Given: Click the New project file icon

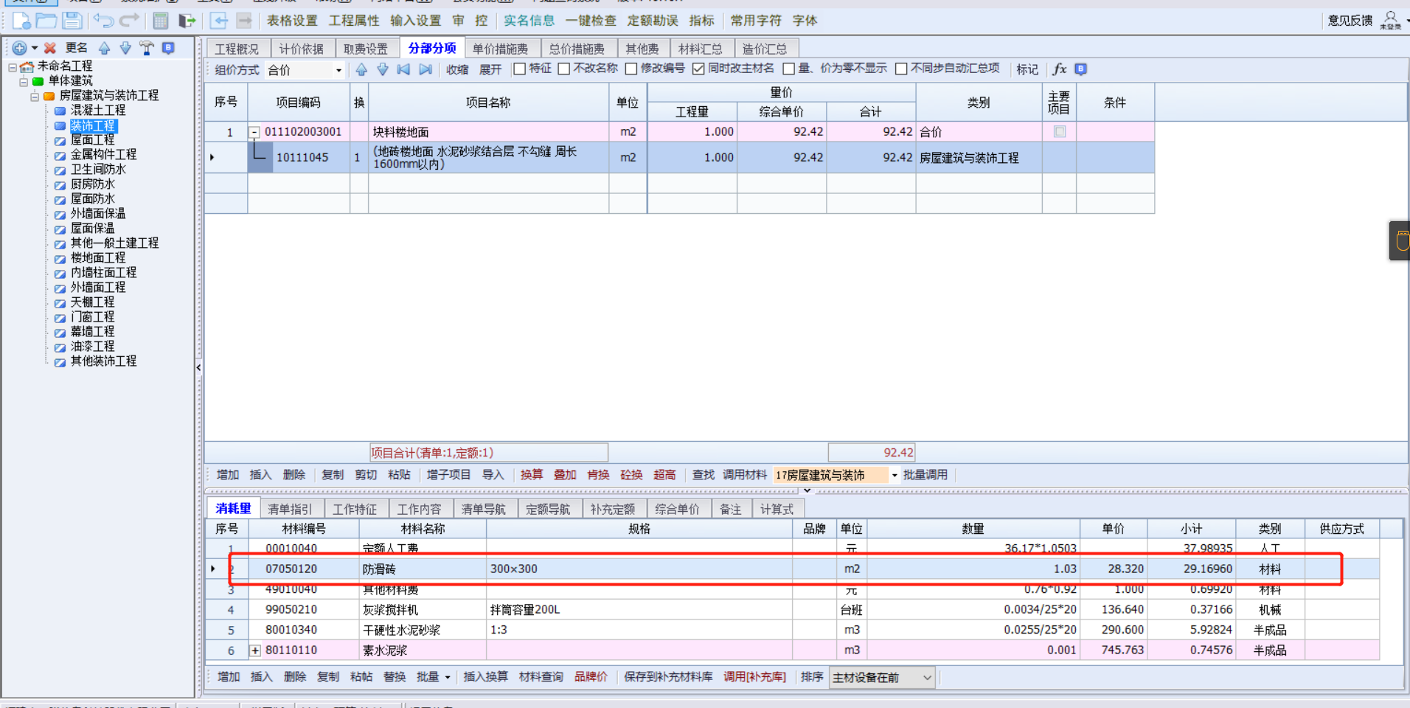Looking at the screenshot, I should [22, 21].
